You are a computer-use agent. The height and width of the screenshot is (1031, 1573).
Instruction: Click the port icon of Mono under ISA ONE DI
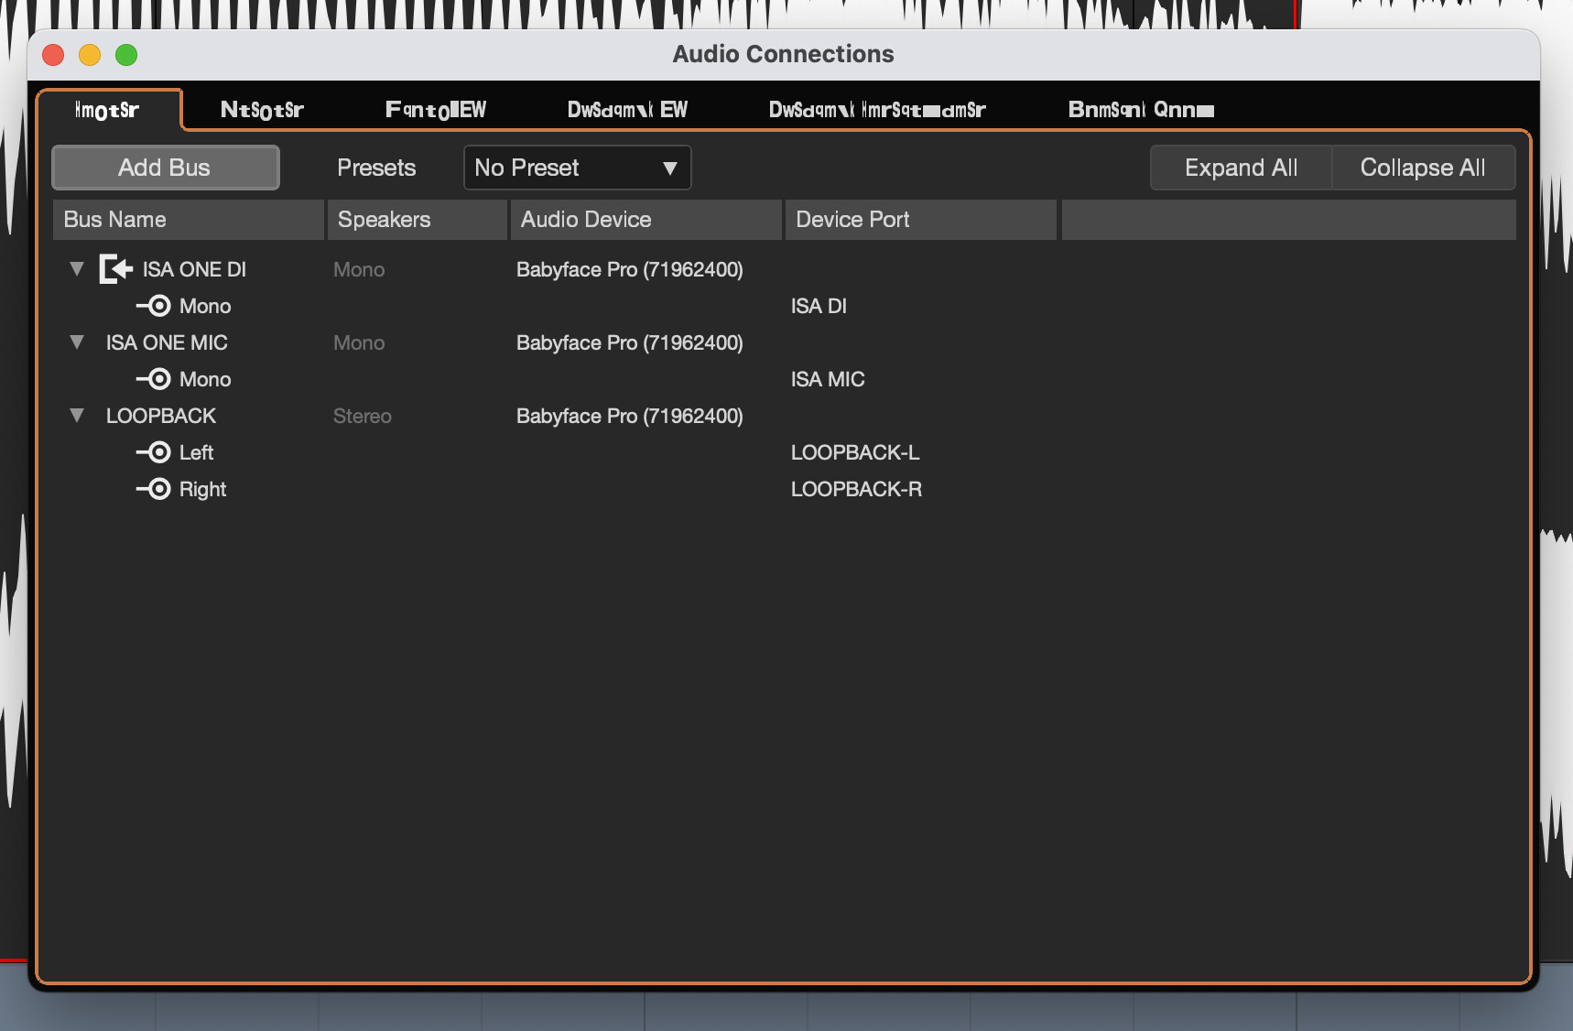154,306
